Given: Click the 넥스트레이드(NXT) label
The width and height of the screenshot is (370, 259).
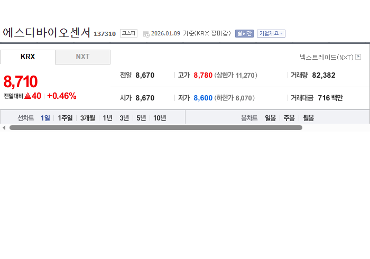Looking at the screenshot, I should [327, 57].
